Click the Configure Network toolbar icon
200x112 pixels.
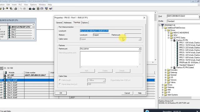point(46,9)
